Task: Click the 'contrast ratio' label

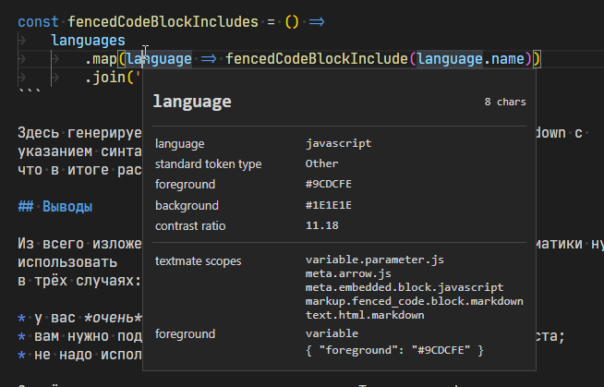Action: pos(190,226)
